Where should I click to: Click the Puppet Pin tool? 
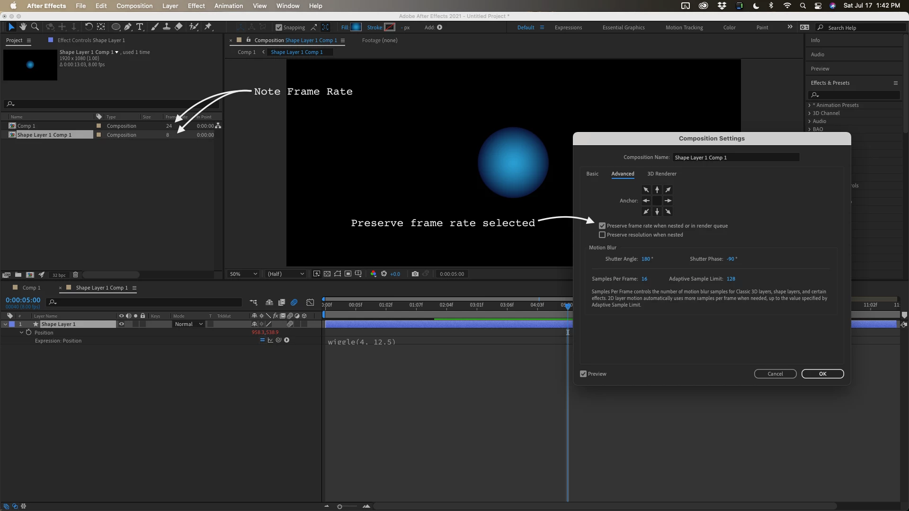pyautogui.click(x=208, y=27)
